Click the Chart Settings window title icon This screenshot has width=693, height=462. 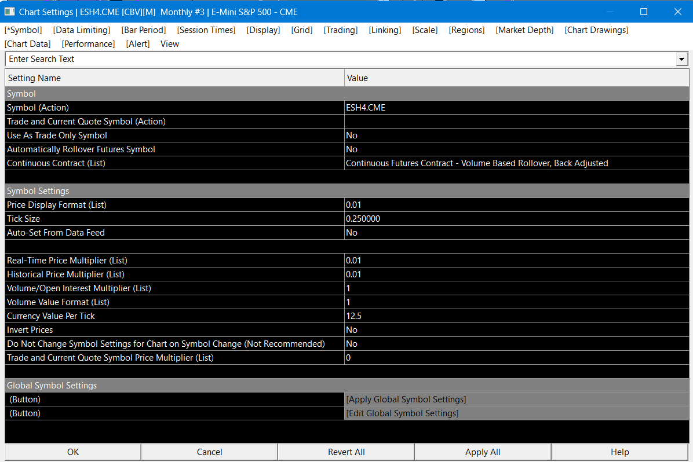(9, 12)
